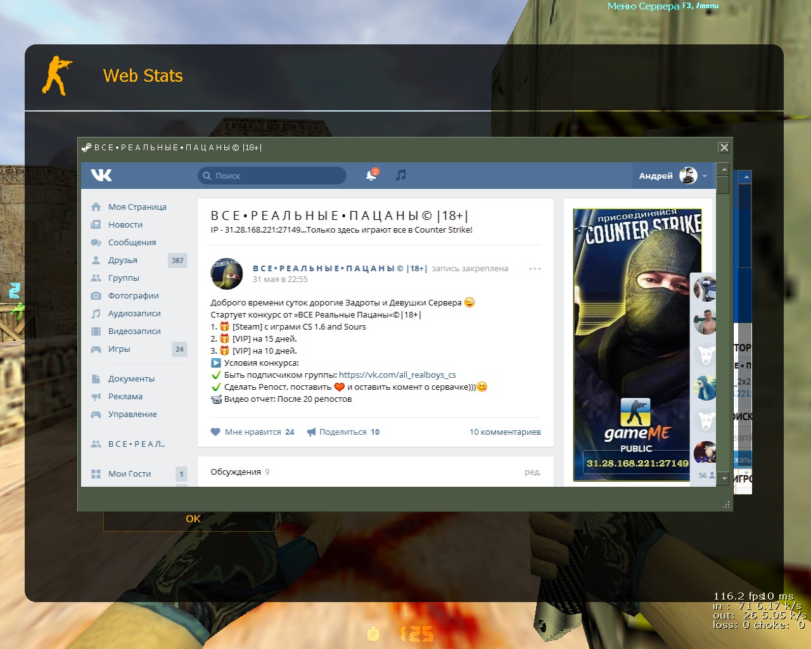Click the gamepad icon beside Игры
Viewport: 811px width, 649px height.
96,349
